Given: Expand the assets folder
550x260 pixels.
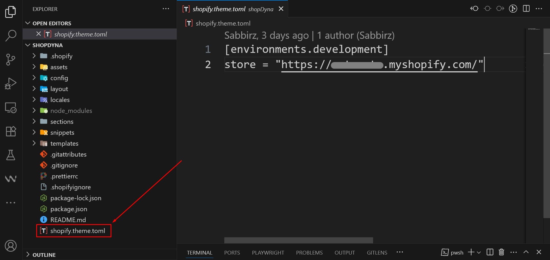Looking at the screenshot, I should pos(99,67).
